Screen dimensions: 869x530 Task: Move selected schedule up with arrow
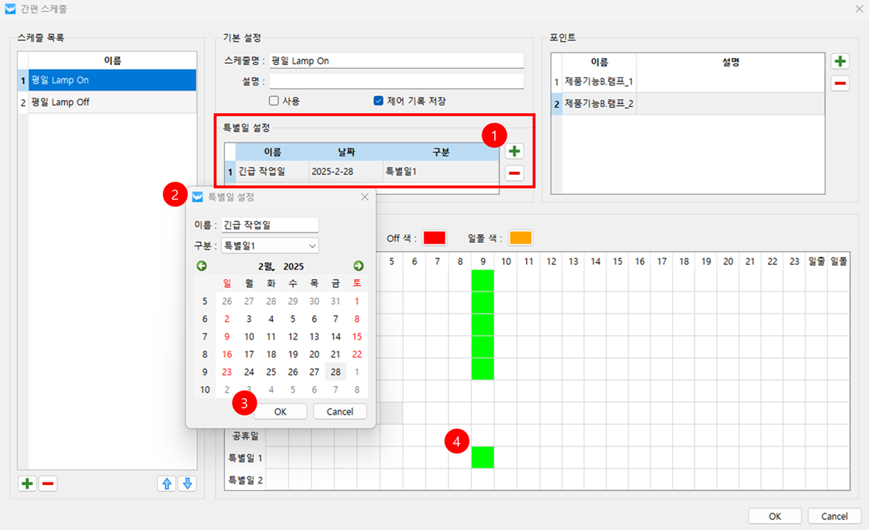(x=167, y=483)
